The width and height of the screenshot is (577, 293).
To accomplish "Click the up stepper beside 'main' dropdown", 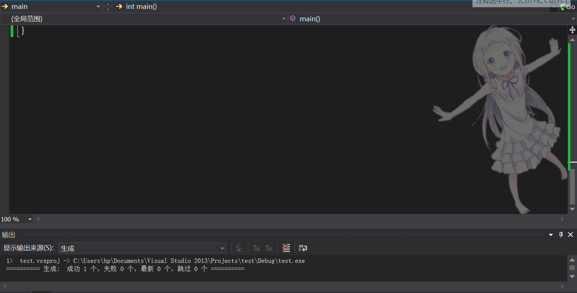I will tap(108, 4).
